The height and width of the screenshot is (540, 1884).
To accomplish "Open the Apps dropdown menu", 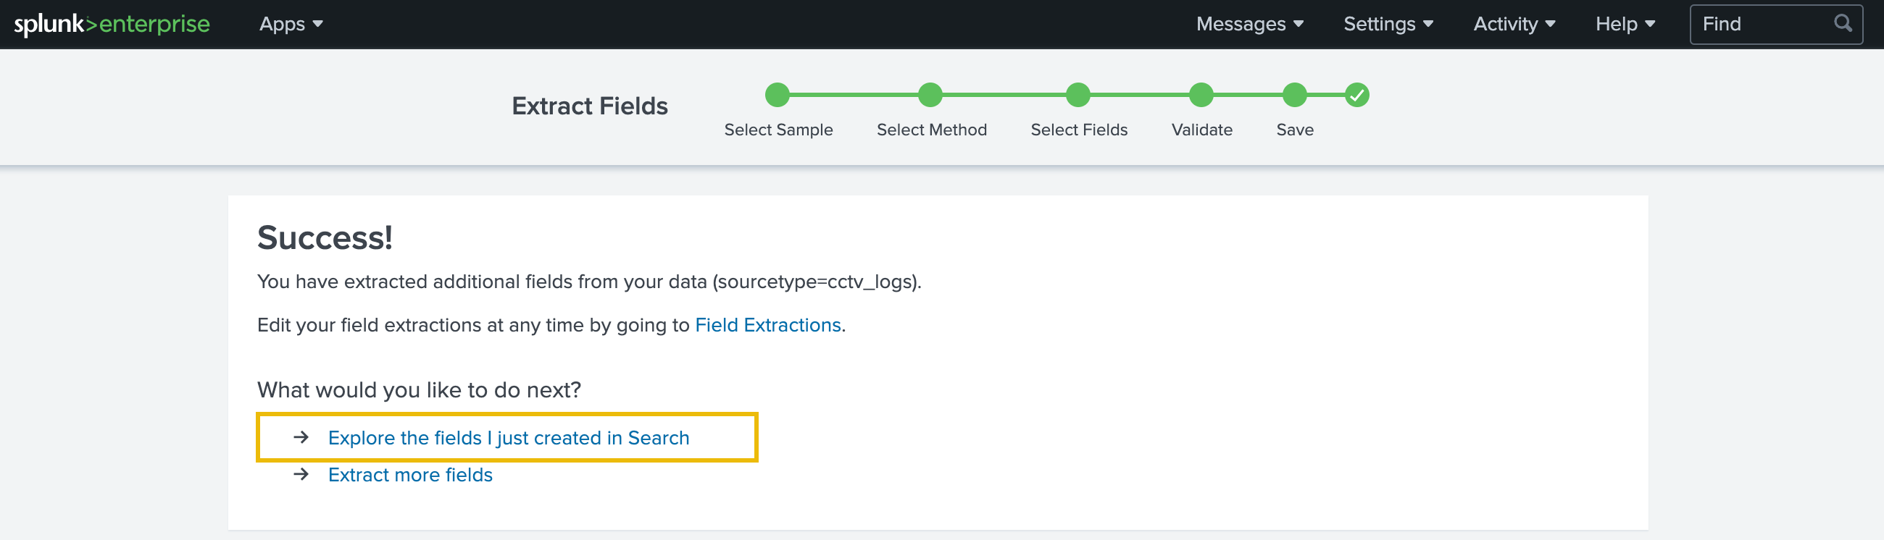I will [291, 24].
